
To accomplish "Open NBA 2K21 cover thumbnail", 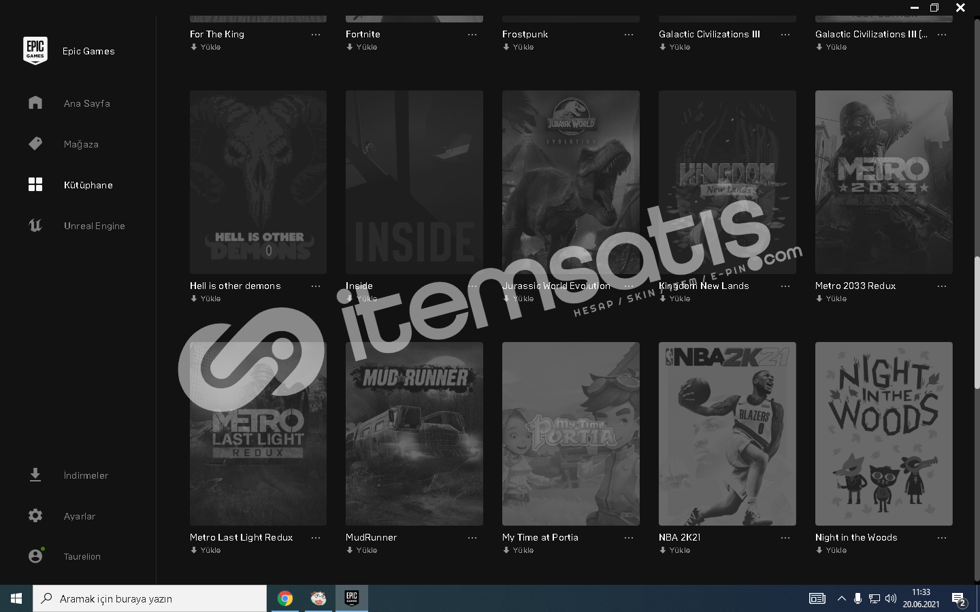I will coord(728,434).
